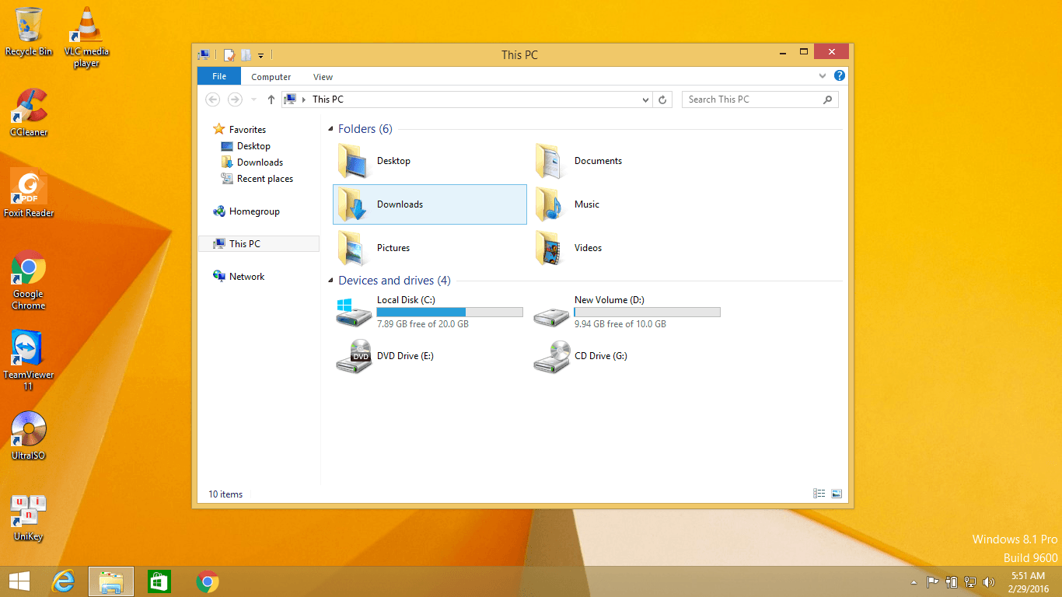Click the network tray icon
This screenshot has width=1062, height=597.
coord(970,581)
